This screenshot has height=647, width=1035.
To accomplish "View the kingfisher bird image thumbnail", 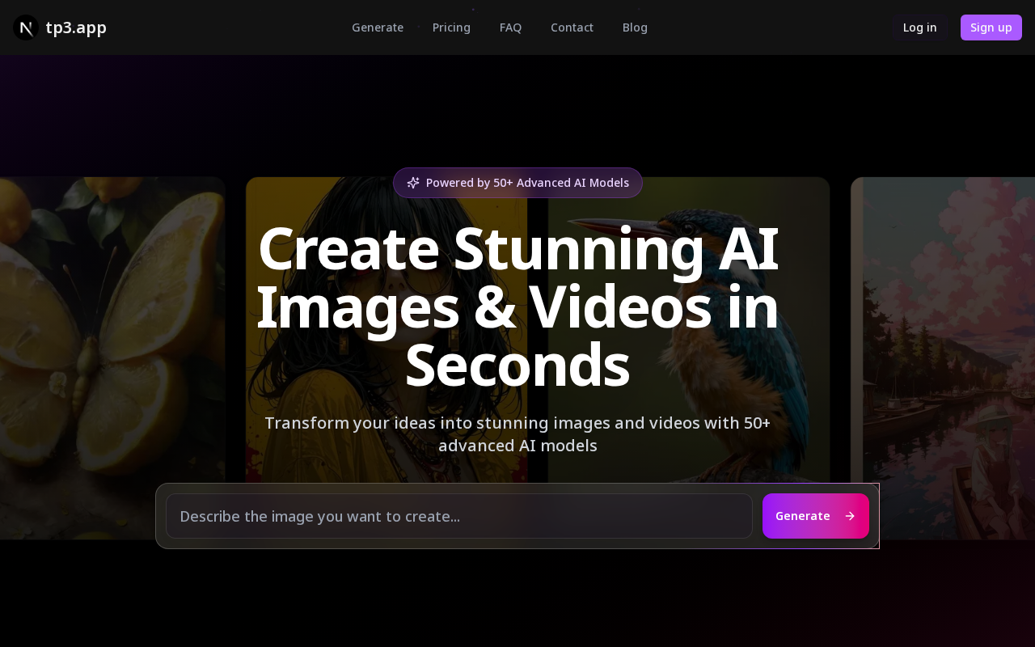I will tap(689, 358).
